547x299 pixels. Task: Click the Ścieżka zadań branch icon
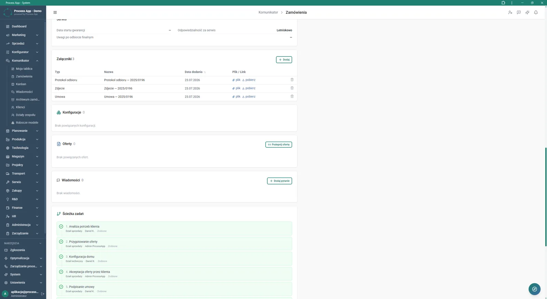tap(59, 214)
